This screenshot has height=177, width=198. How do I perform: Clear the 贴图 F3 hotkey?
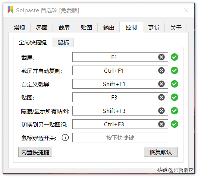tap(161, 97)
